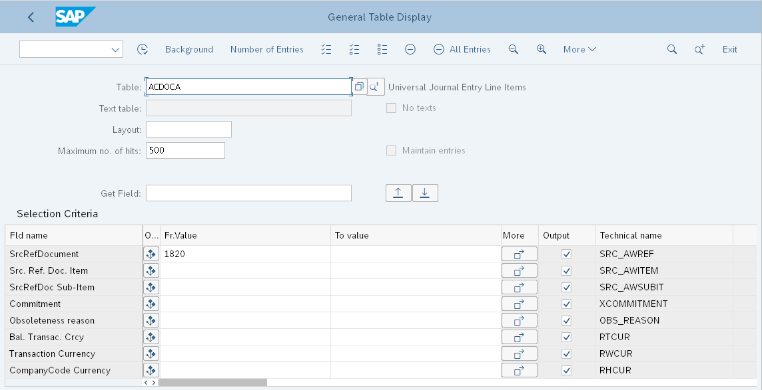Click the zoom in magnifier icon

pyautogui.click(x=541, y=49)
